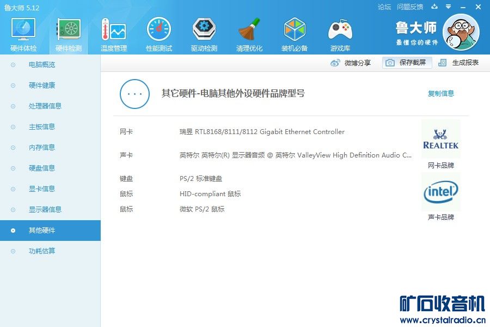This screenshot has width=490, height=327.
Task: Open 清理优化 broom cleanup icon
Action: 249,29
